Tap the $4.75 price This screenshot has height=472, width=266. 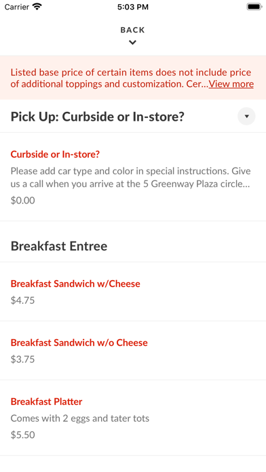click(22, 300)
